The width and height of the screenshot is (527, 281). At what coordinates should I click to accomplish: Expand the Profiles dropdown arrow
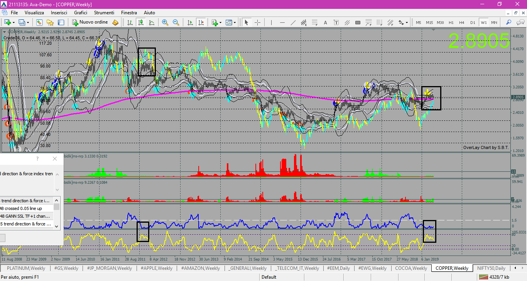point(28,22)
